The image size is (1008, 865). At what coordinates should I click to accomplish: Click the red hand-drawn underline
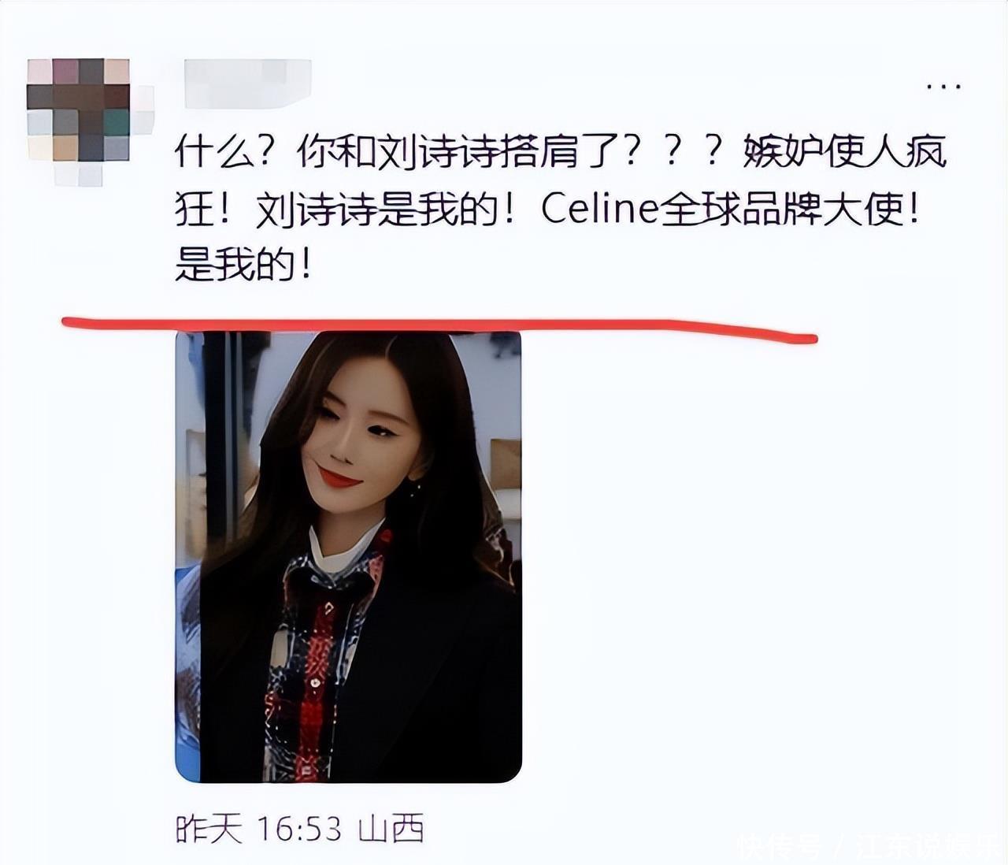(439, 329)
